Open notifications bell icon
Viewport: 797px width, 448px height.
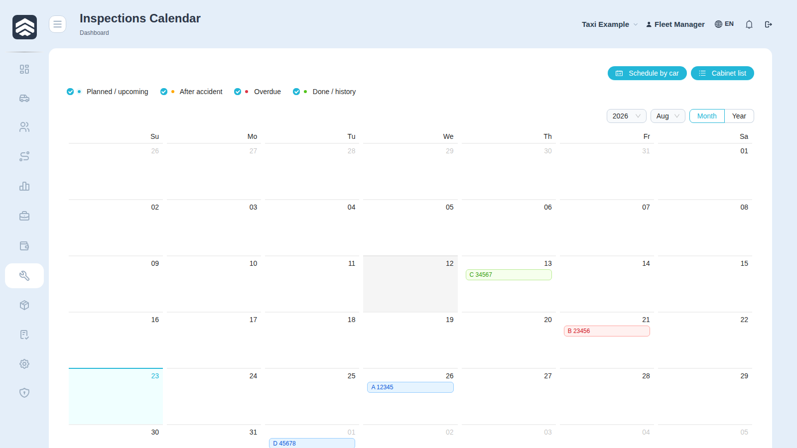(x=749, y=24)
